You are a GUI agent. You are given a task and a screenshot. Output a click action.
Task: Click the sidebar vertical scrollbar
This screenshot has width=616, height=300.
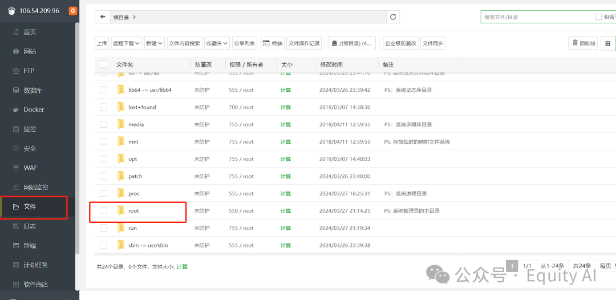click(x=78, y=137)
